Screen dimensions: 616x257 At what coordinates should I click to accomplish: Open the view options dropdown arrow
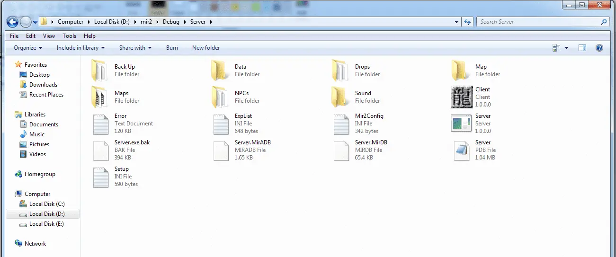(x=566, y=48)
